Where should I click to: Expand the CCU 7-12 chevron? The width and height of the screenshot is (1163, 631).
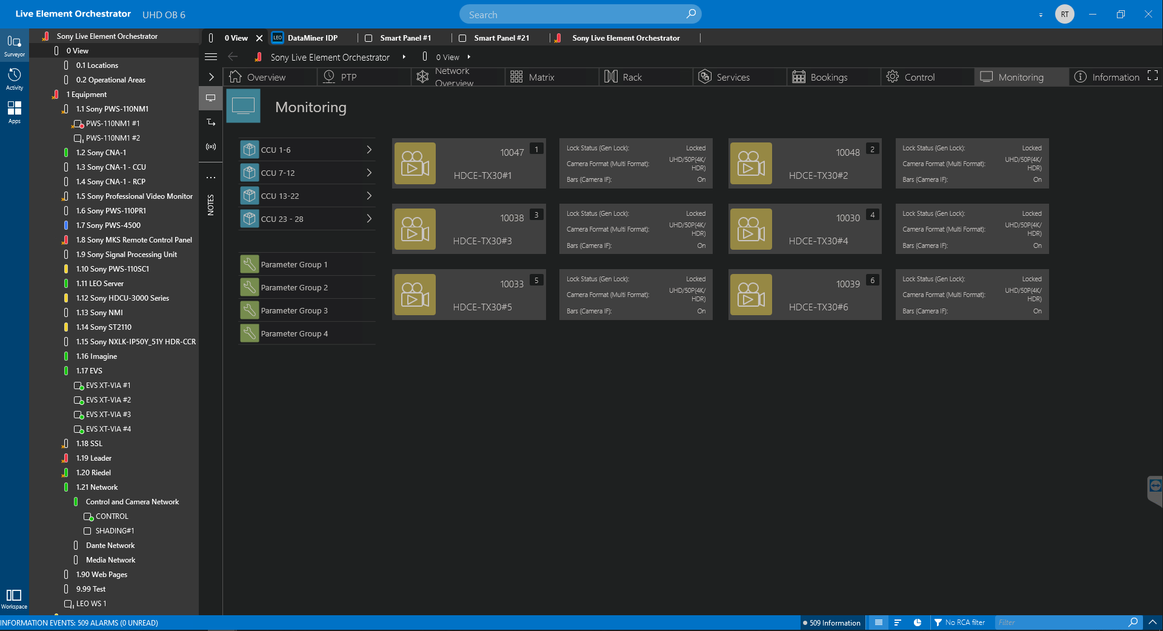pos(368,173)
